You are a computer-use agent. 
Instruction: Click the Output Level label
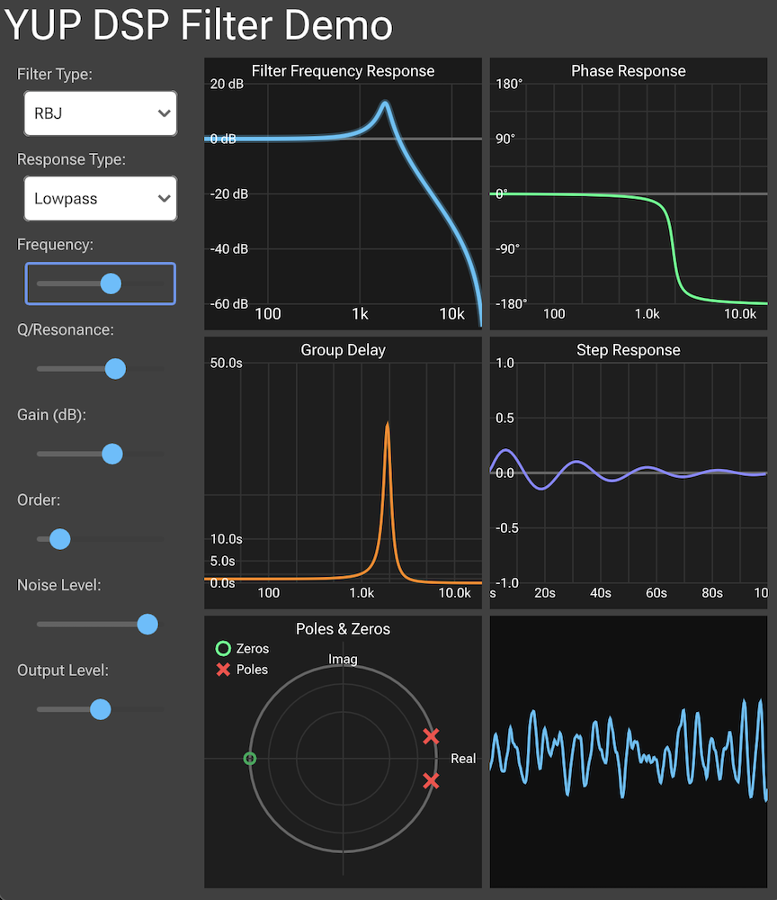tap(63, 670)
